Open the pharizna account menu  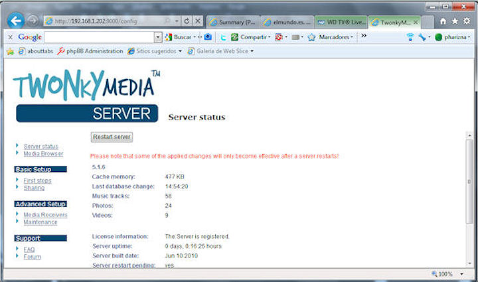(x=452, y=37)
